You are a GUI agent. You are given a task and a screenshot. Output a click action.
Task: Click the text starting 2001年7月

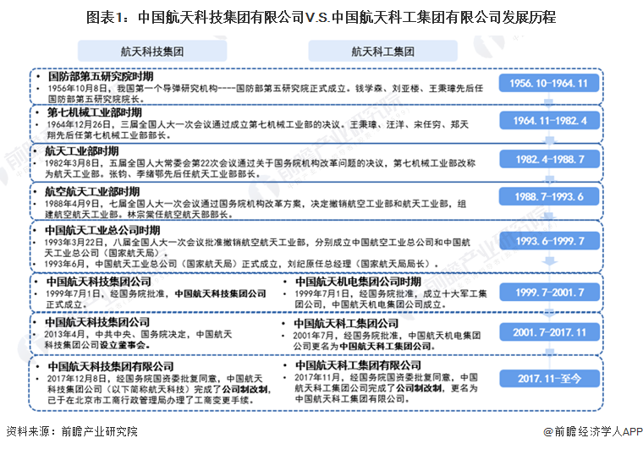pyautogui.click(x=387, y=341)
